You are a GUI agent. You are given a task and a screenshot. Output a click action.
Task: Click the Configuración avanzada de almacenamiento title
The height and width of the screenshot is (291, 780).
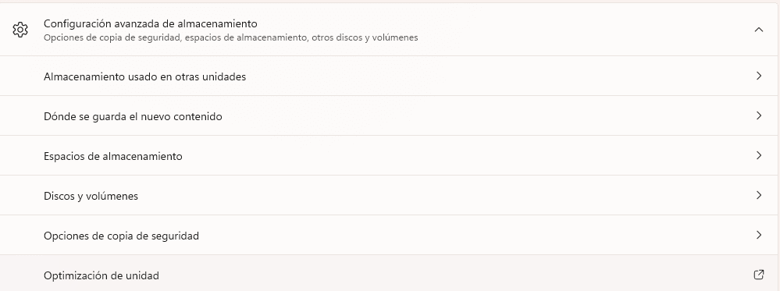150,23
